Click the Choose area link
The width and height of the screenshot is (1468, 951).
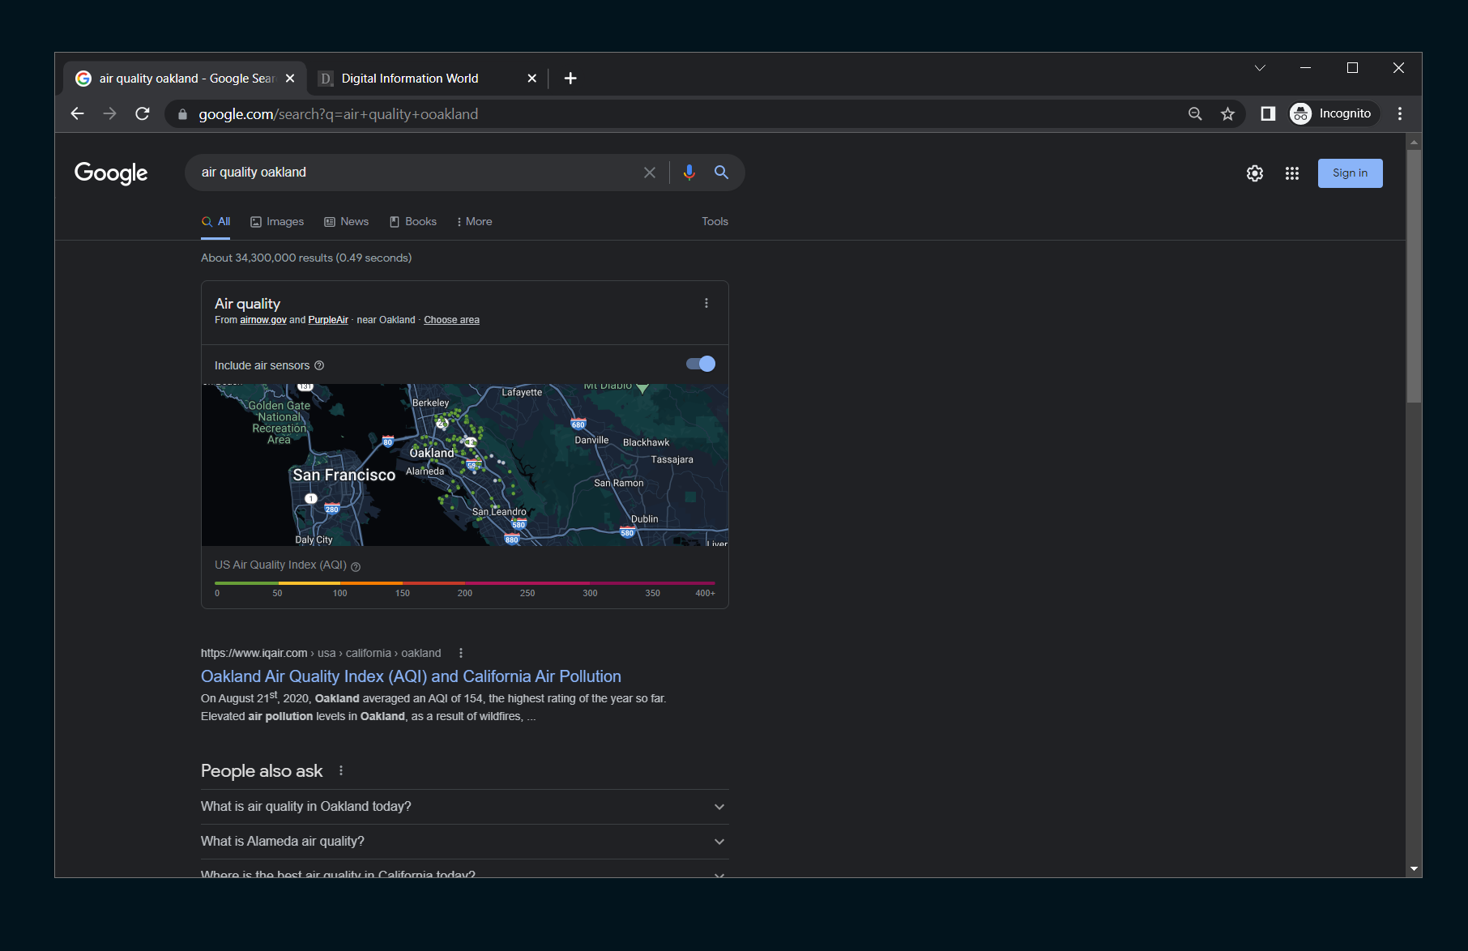coord(451,320)
